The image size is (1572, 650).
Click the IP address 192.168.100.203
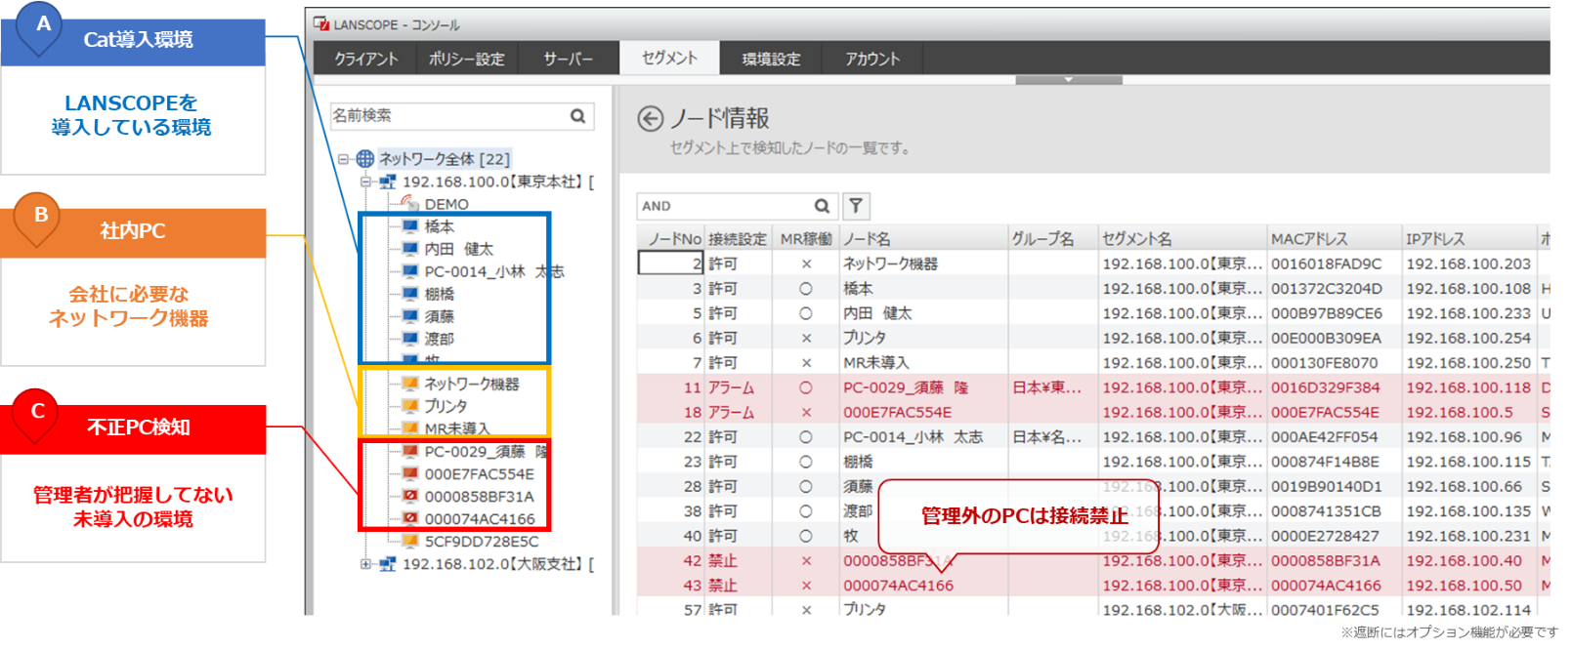coord(1468,264)
